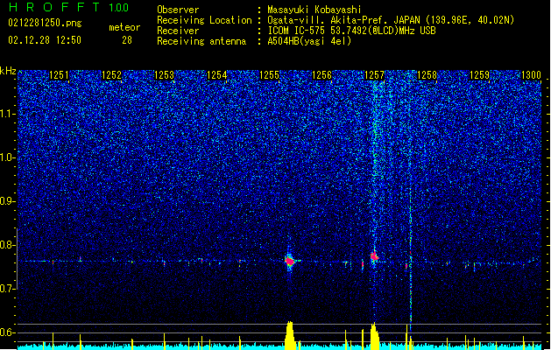Click the kHz axis unit label
The width and height of the screenshot is (551, 350).
(x=8, y=71)
